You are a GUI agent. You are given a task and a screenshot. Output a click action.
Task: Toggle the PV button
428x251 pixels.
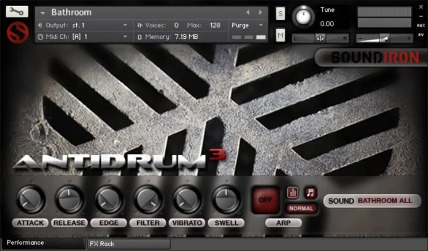(x=421, y=35)
